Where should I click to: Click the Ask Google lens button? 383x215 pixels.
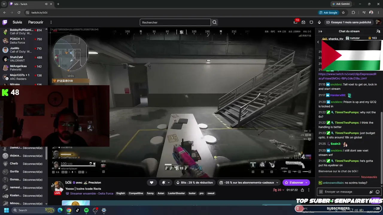(328, 13)
